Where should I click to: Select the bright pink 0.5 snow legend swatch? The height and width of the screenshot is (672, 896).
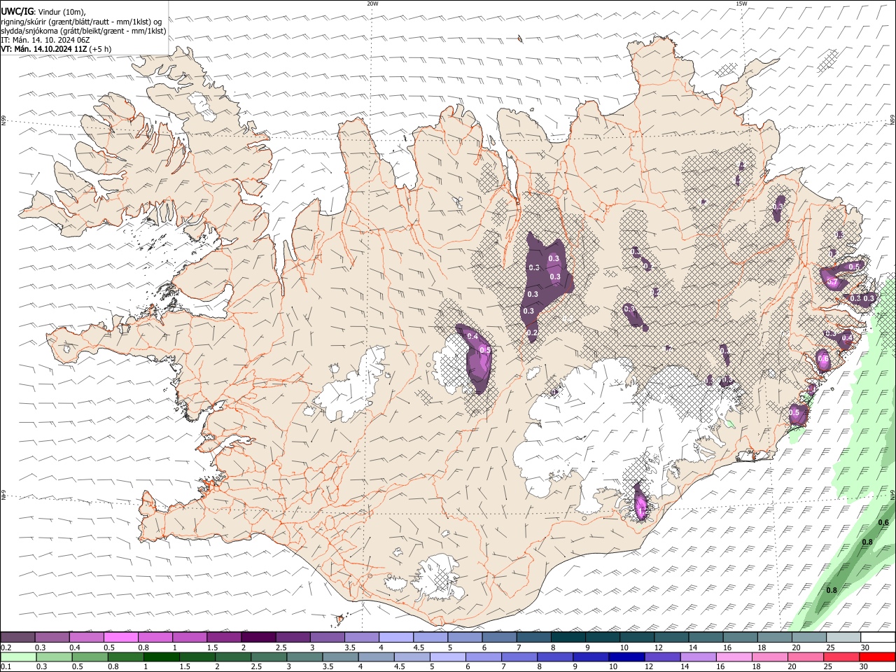coord(121,637)
